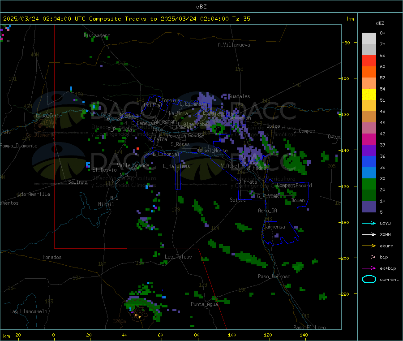This screenshot has height=341, width=403.
Task: Click the Paso_Barroso map label
Action: tap(274, 276)
